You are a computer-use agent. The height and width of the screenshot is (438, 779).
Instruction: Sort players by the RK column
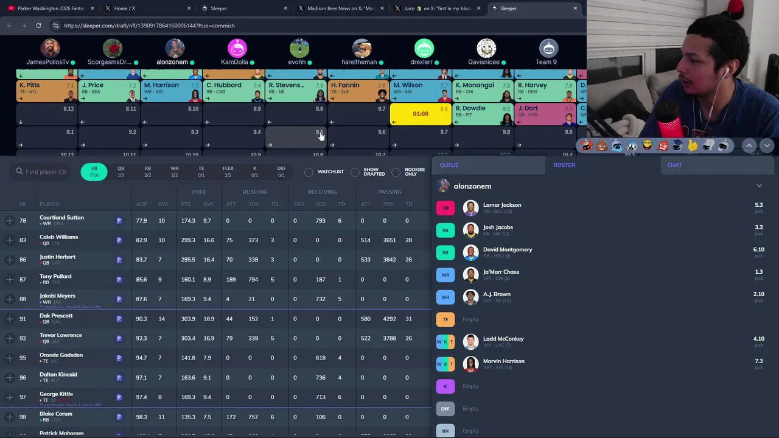tap(23, 204)
